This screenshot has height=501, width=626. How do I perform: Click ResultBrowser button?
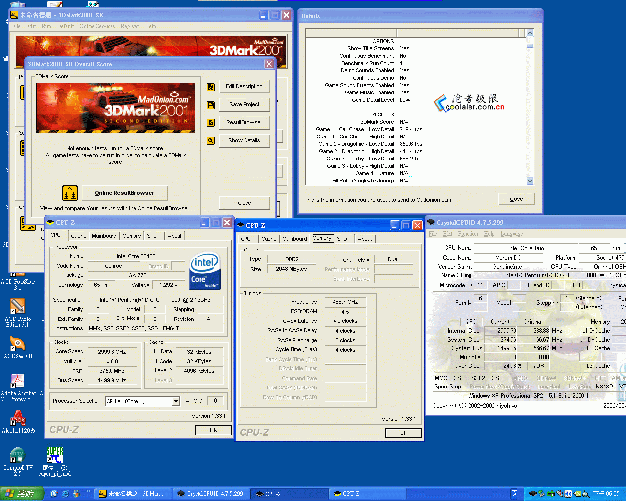[x=245, y=123]
